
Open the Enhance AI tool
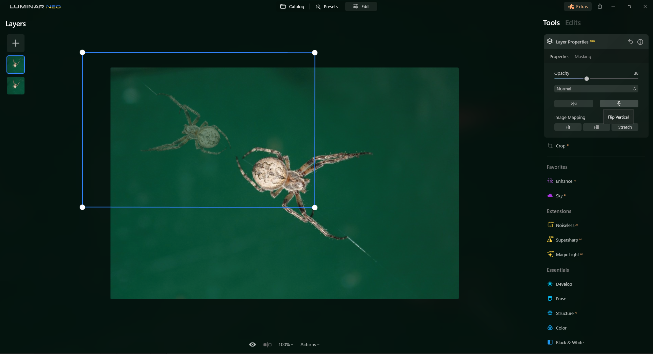[x=562, y=181]
